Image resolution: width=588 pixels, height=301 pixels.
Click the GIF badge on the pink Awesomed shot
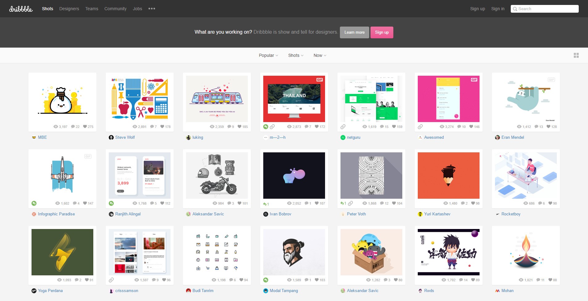click(x=474, y=80)
